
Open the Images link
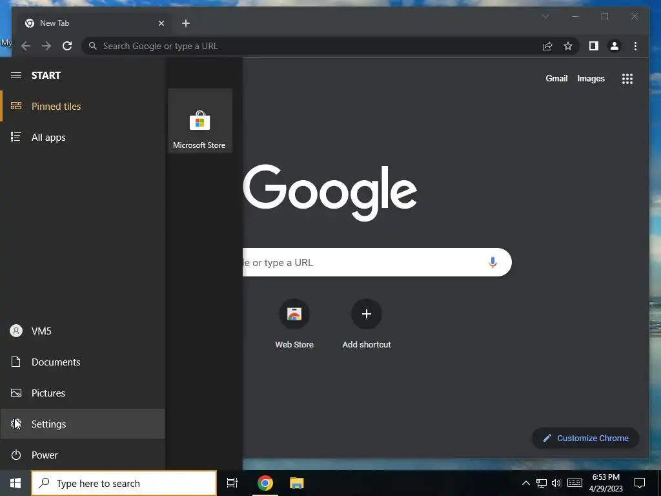click(x=591, y=78)
